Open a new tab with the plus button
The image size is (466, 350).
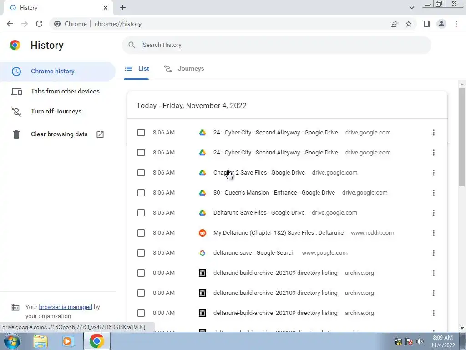coord(123,8)
